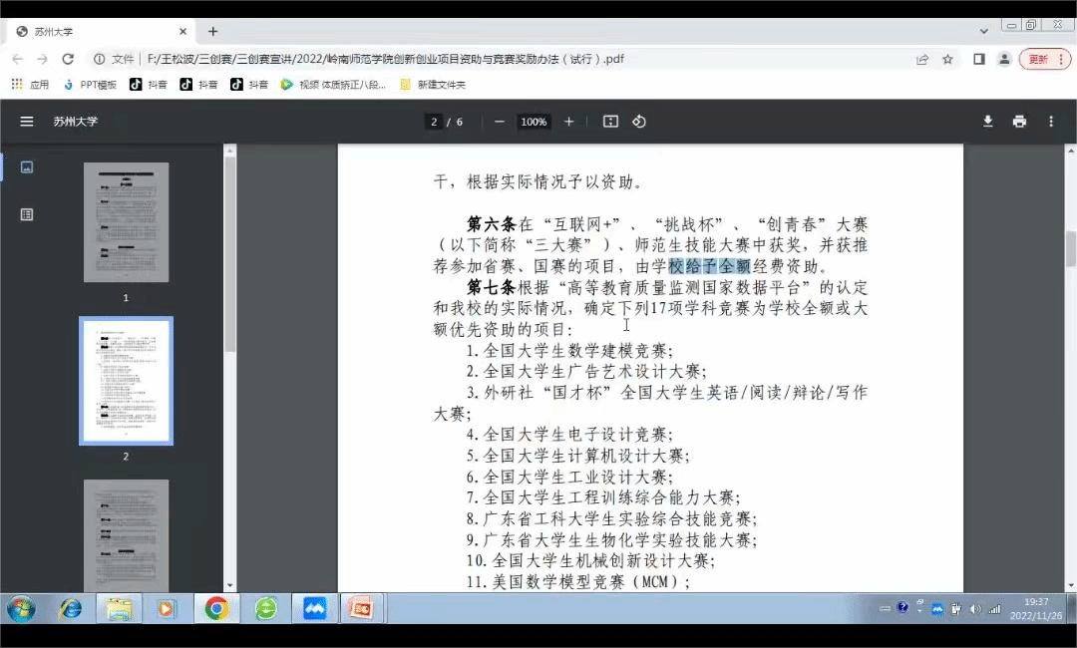Rotate the PDF counterclockwise
Viewport: 1077px width, 648px height.
tap(639, 122)
